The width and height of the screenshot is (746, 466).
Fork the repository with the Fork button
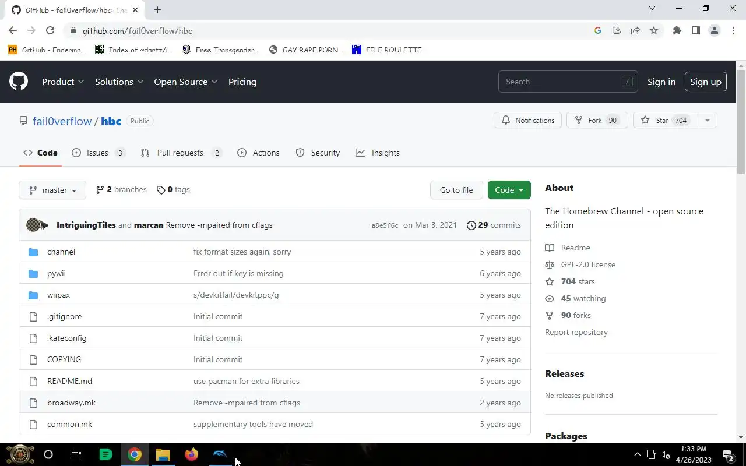596,120
